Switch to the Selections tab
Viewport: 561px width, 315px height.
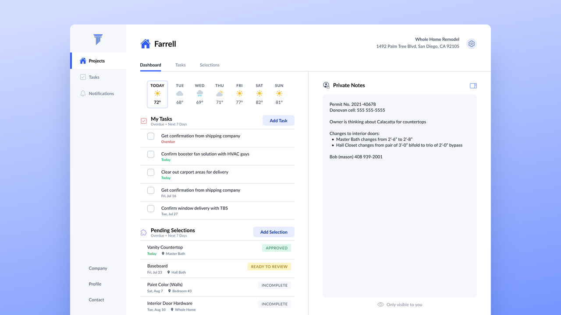point(209,65)
